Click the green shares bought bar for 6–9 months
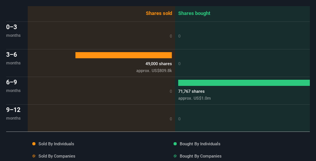Screen dimensions: 316x161 [x=244, y=83]
